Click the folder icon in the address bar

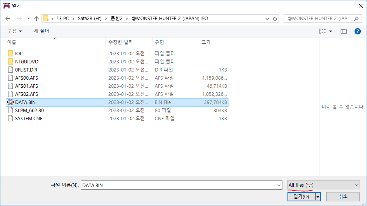click(46, 19)
